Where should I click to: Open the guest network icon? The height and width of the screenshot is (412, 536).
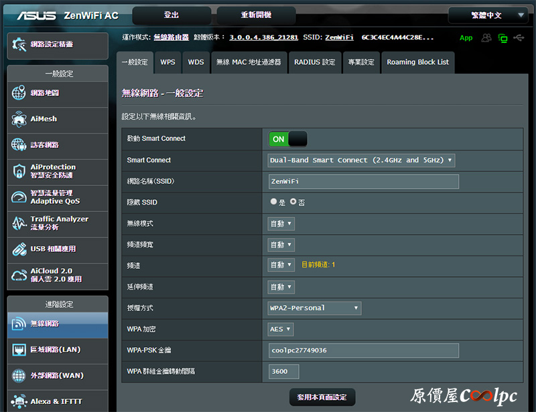pos(19,144)
